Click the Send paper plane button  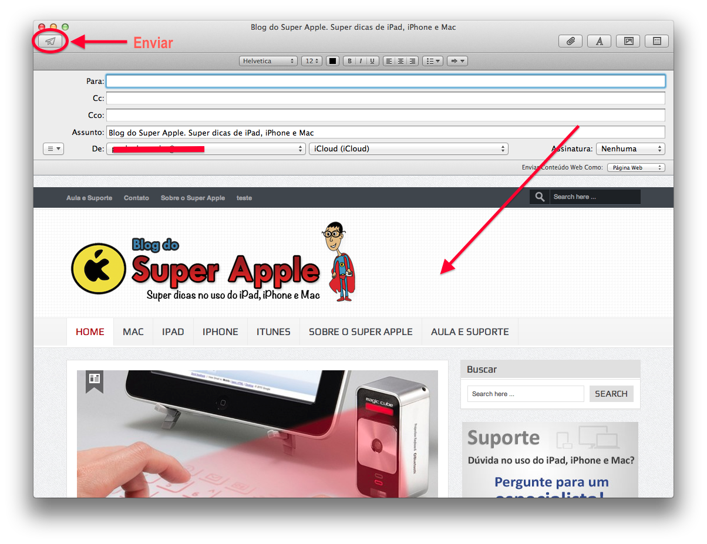[51, 42]
